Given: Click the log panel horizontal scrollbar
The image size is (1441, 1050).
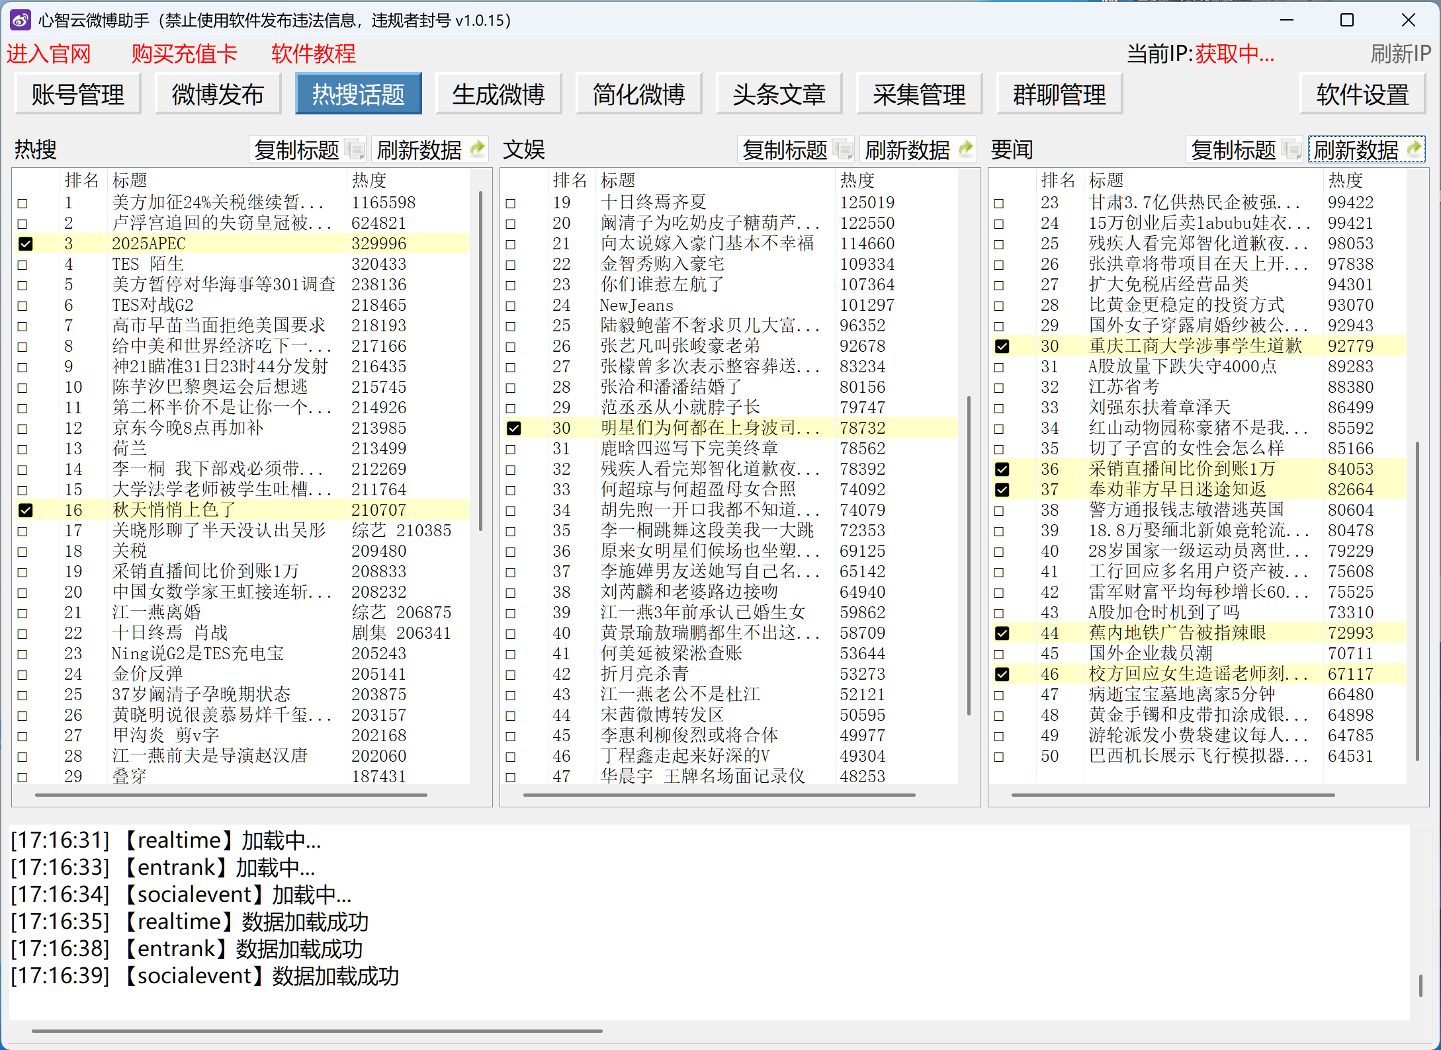Looking at the screenshot, I should click(x=317, y=1030).
